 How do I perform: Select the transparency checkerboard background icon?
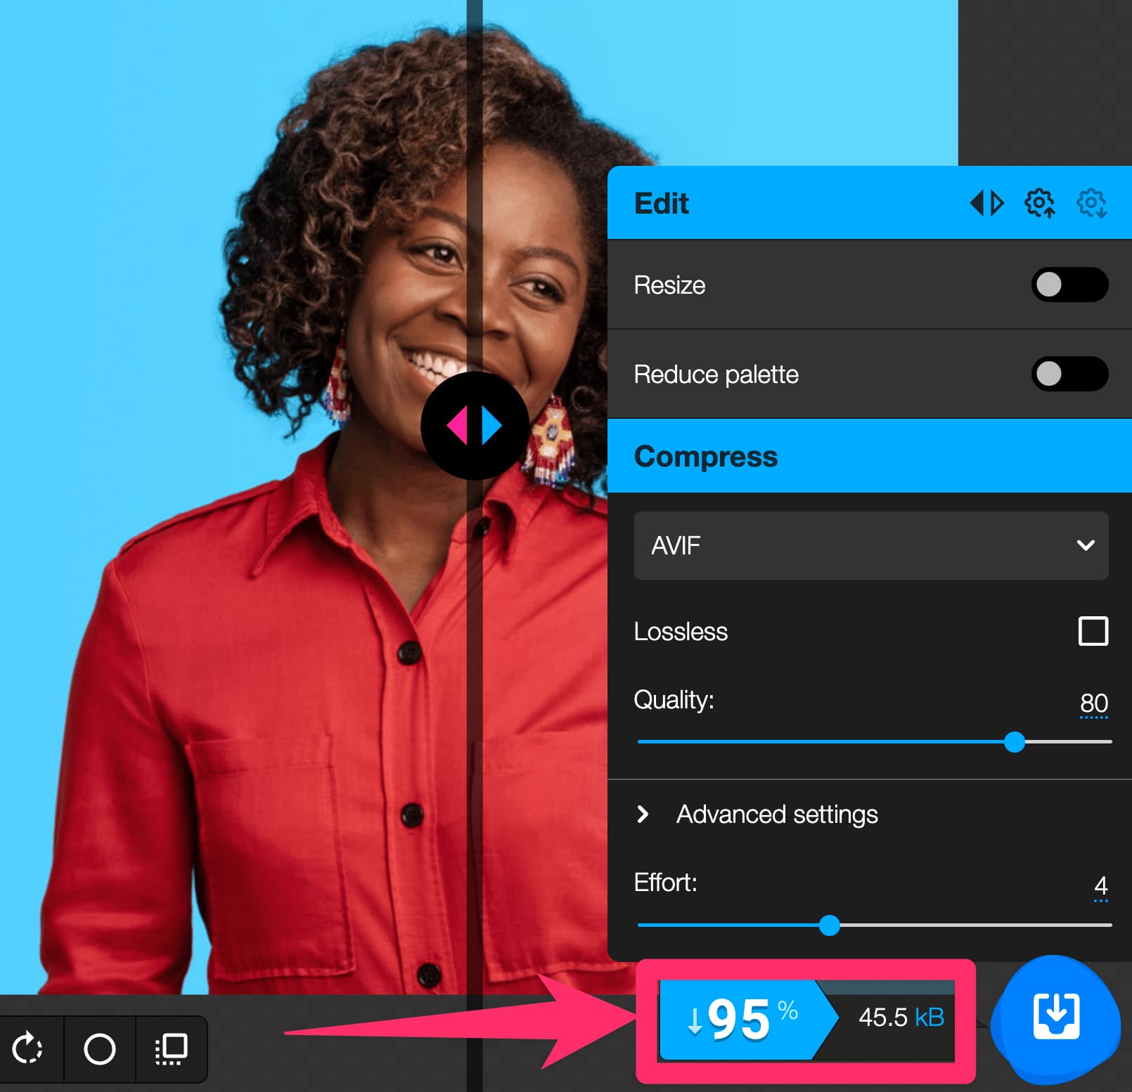(169, 1049)
